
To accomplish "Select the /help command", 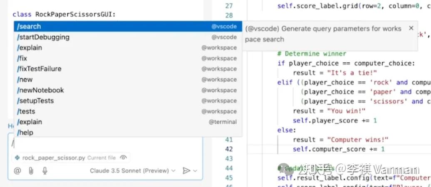I will pyautogui.click(x=128, y=133).
